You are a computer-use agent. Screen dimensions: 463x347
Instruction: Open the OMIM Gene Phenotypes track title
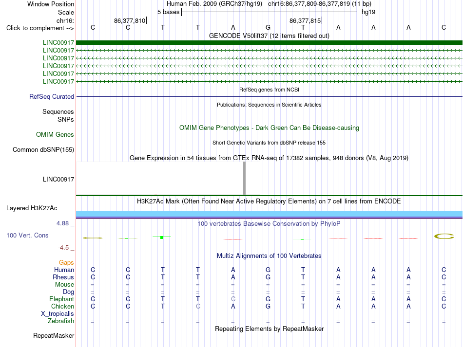pos(269,128)
